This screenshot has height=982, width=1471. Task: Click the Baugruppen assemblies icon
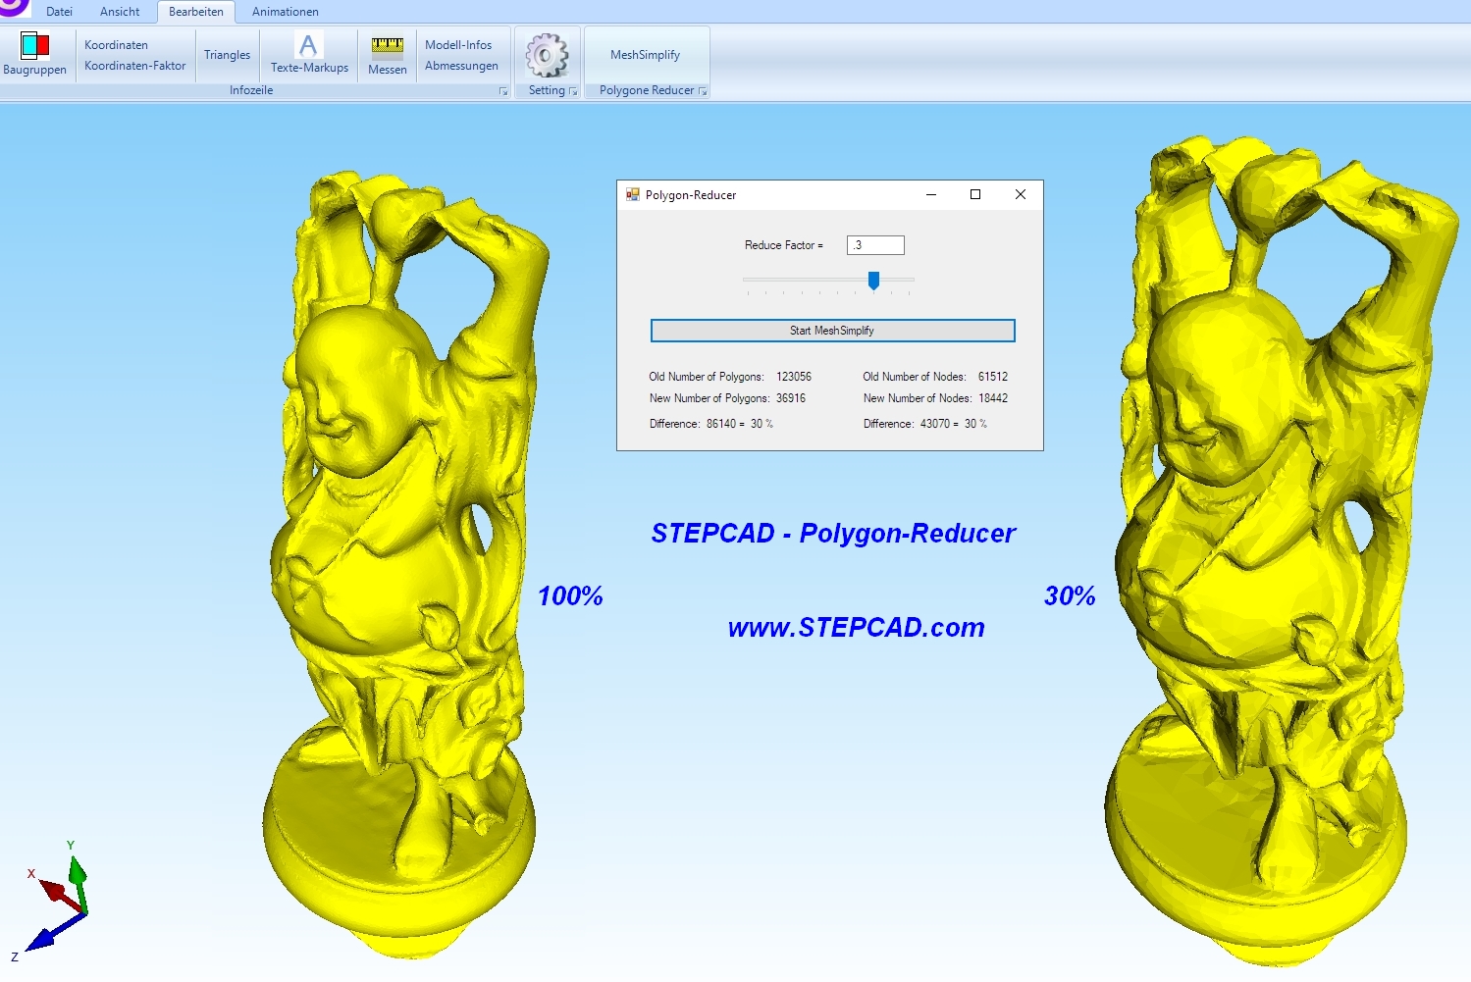click(x=34, y=46)
